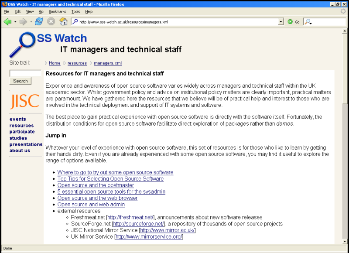Click the magnifier icon in address bar

[75, 21]
